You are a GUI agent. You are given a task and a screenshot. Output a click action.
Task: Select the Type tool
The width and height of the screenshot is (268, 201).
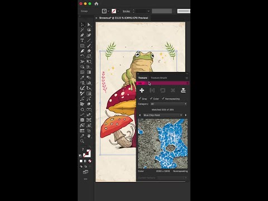click(x=82, y=40)
